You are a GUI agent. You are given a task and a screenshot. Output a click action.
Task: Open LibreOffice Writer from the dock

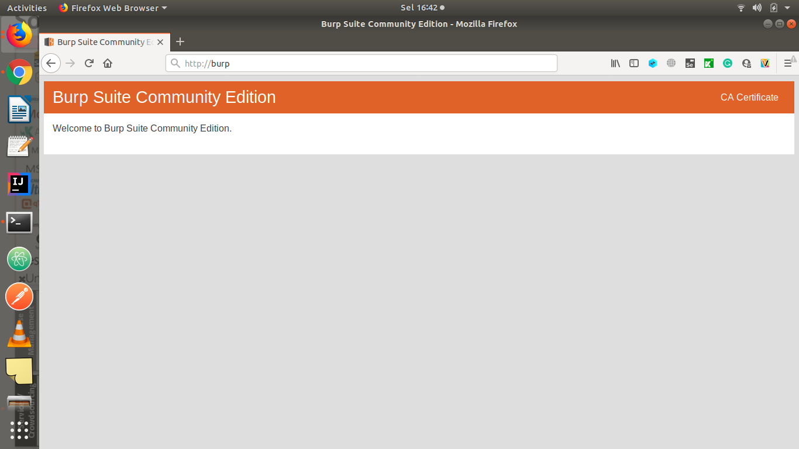19,109
